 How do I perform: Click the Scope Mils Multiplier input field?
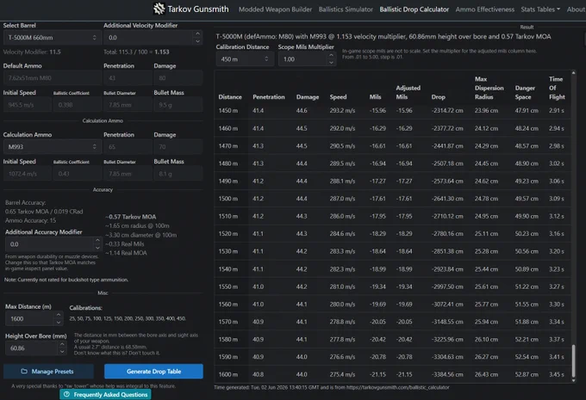click(302, 59)
